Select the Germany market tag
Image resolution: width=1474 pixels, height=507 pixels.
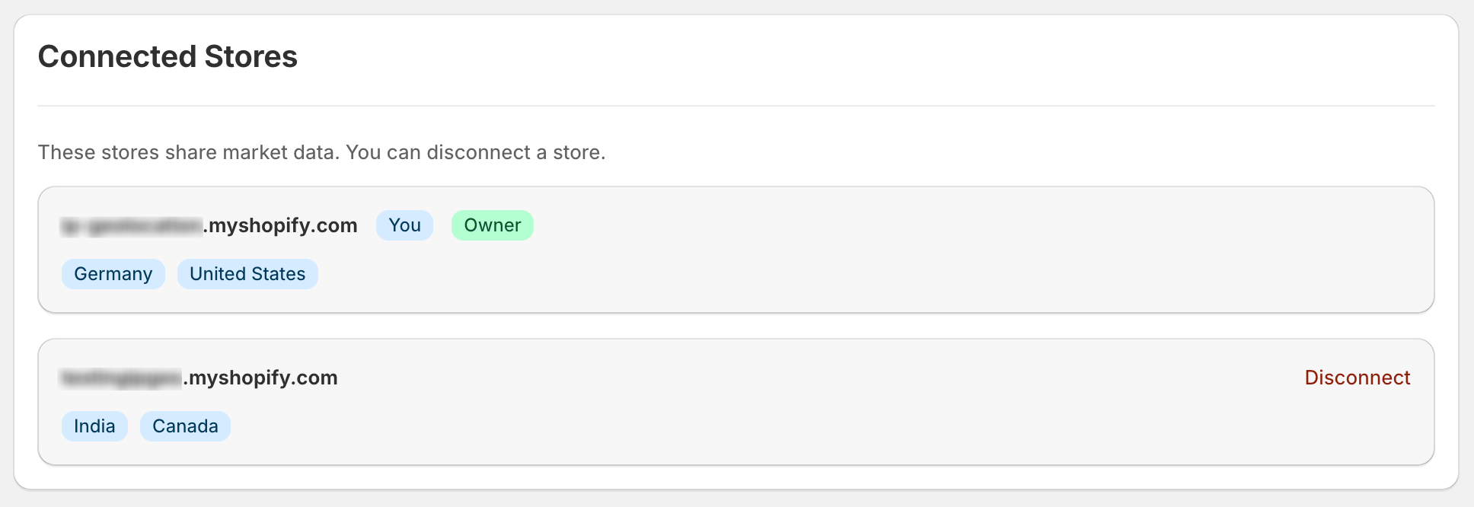[x=113, y=273]
